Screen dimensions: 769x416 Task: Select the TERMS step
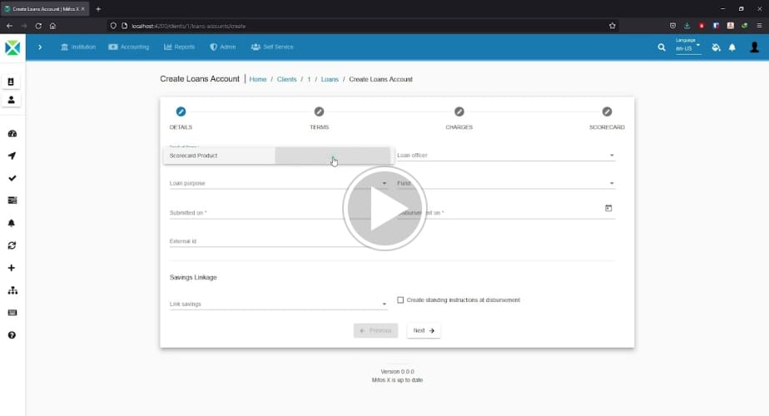320,118
